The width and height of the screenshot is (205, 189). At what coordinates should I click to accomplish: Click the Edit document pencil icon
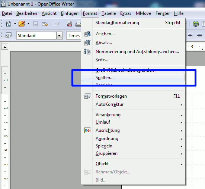57,24
